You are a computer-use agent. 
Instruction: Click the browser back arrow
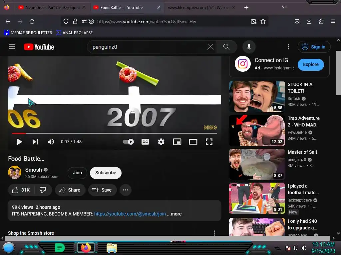point(8,22)
